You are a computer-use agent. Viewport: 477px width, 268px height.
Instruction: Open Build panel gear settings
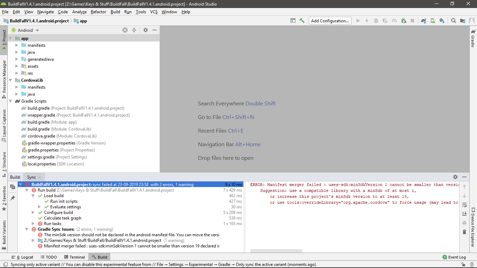click(455, 177)
